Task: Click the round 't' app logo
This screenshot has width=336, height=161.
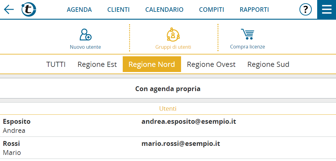Action: (29, 10)
